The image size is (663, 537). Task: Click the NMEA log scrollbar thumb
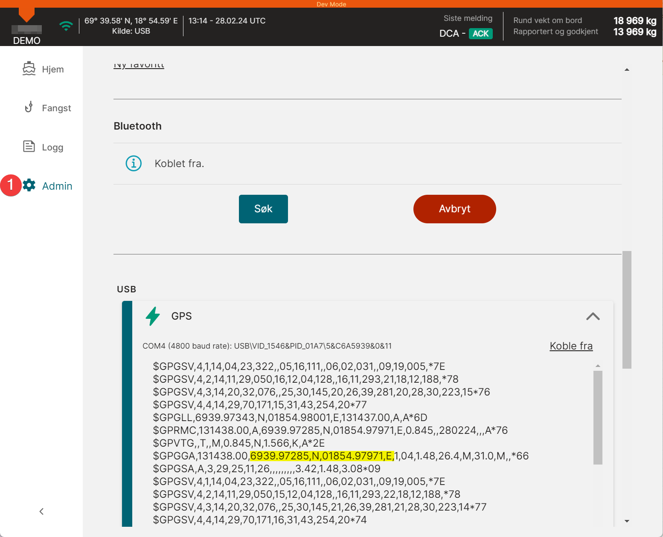point(598,418)
